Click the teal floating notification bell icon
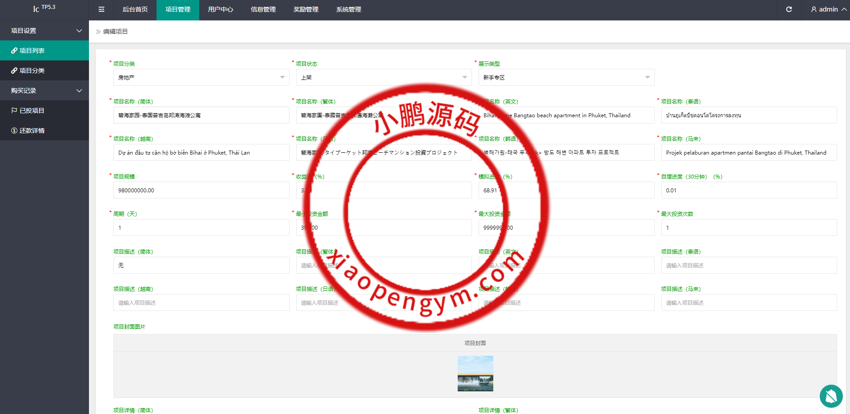The image size is (850, 414). (x=831, y=396)
